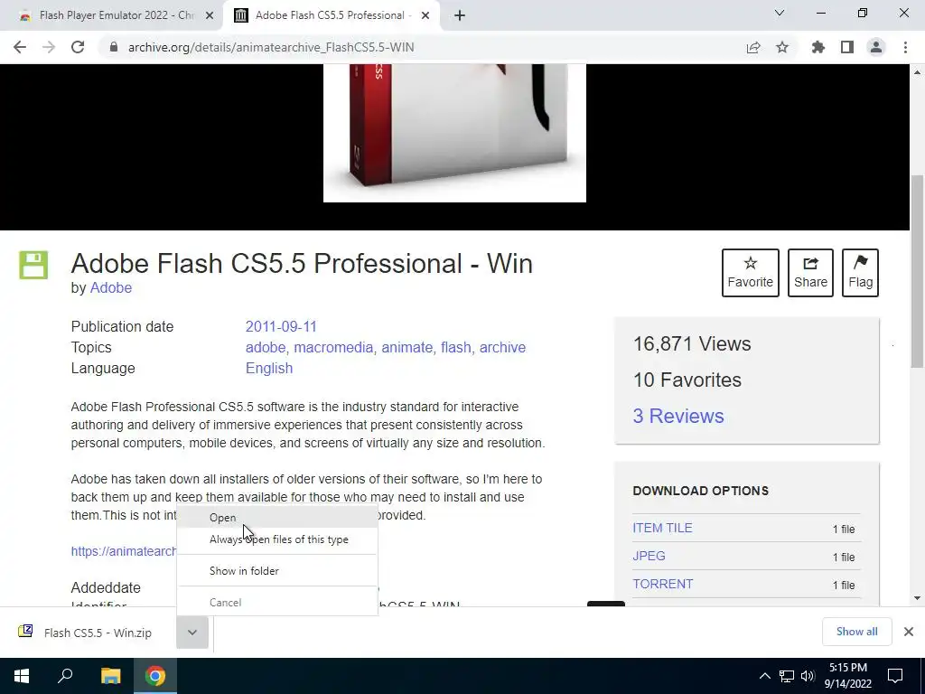Open the macromedia topic link
The height and width of the screenshot is (694, 925).
coord(333,348)
